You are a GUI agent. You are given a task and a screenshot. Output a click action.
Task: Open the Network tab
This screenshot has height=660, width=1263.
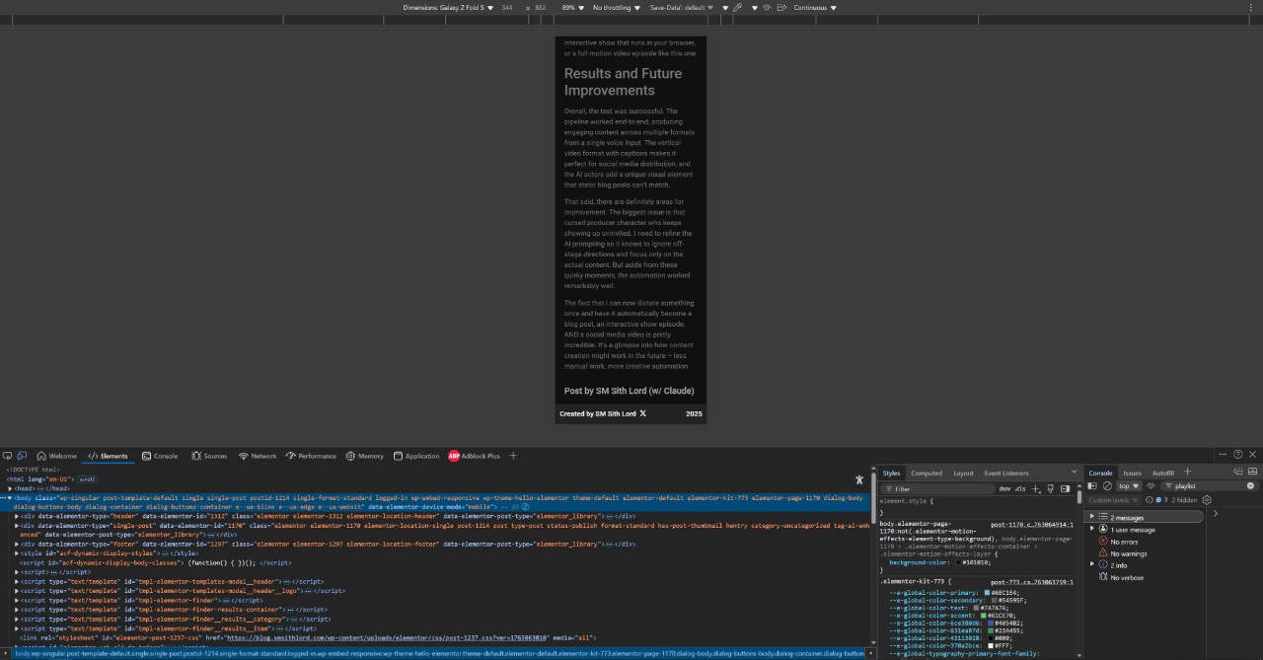(258, 456)
